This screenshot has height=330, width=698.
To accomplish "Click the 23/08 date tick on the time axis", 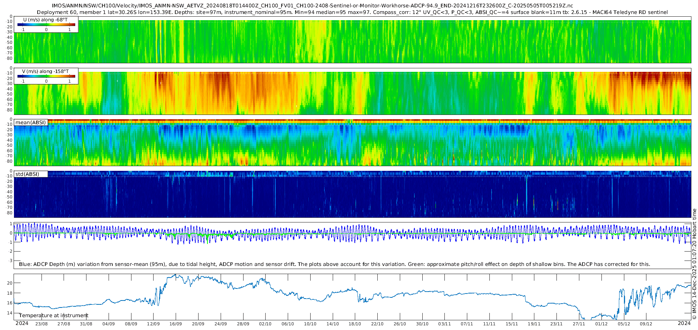I will (41, 324).
